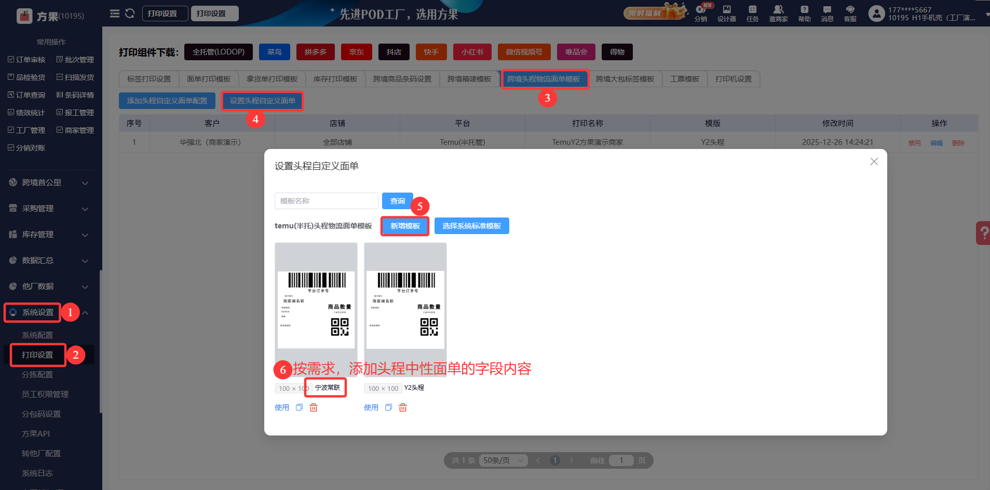Switch to the 打印机设置 tab
990x490 pixels.
tap(734, 79)
